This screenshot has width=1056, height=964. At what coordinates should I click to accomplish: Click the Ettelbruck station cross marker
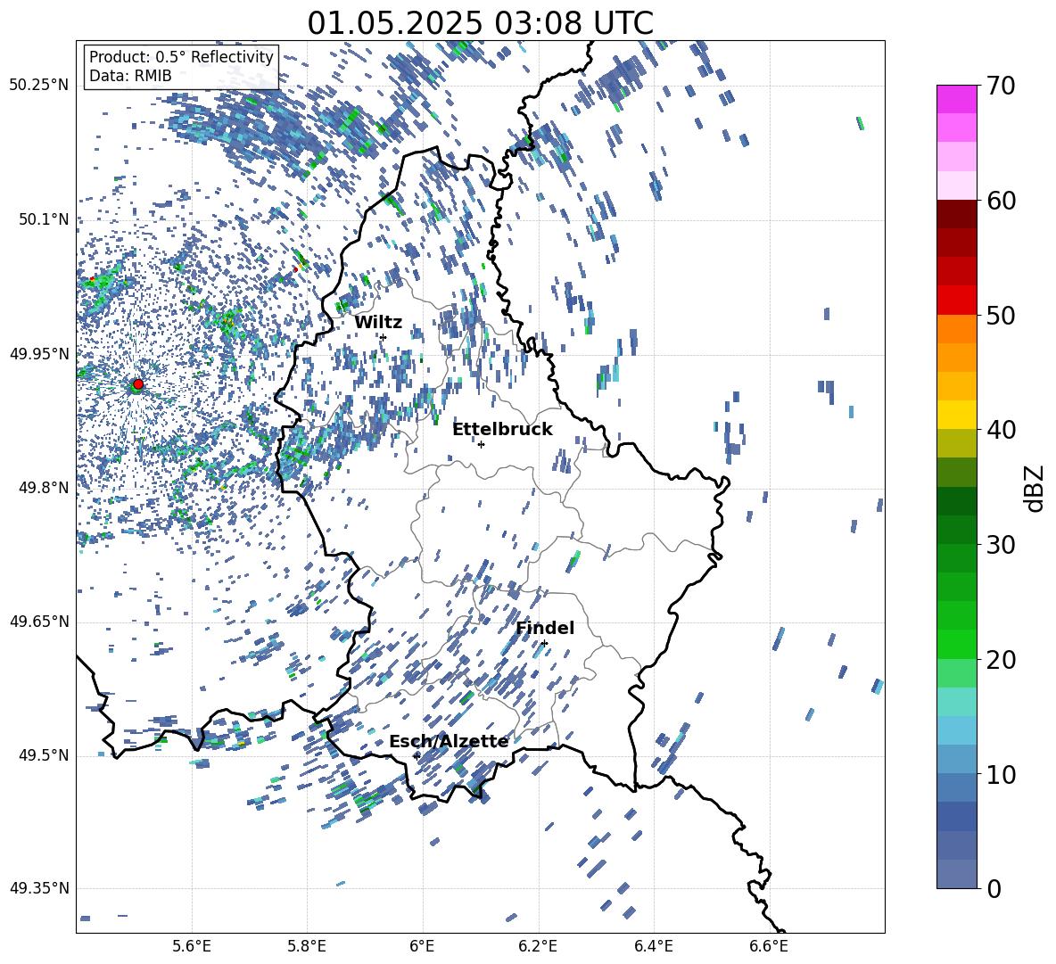click(x=481, y=444)
